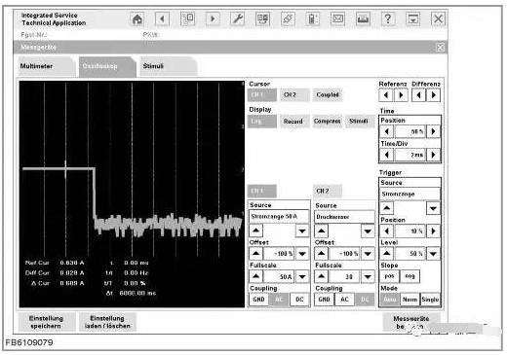
Task: Click Einstellung speichern button
Action: [x=46, y=322]
